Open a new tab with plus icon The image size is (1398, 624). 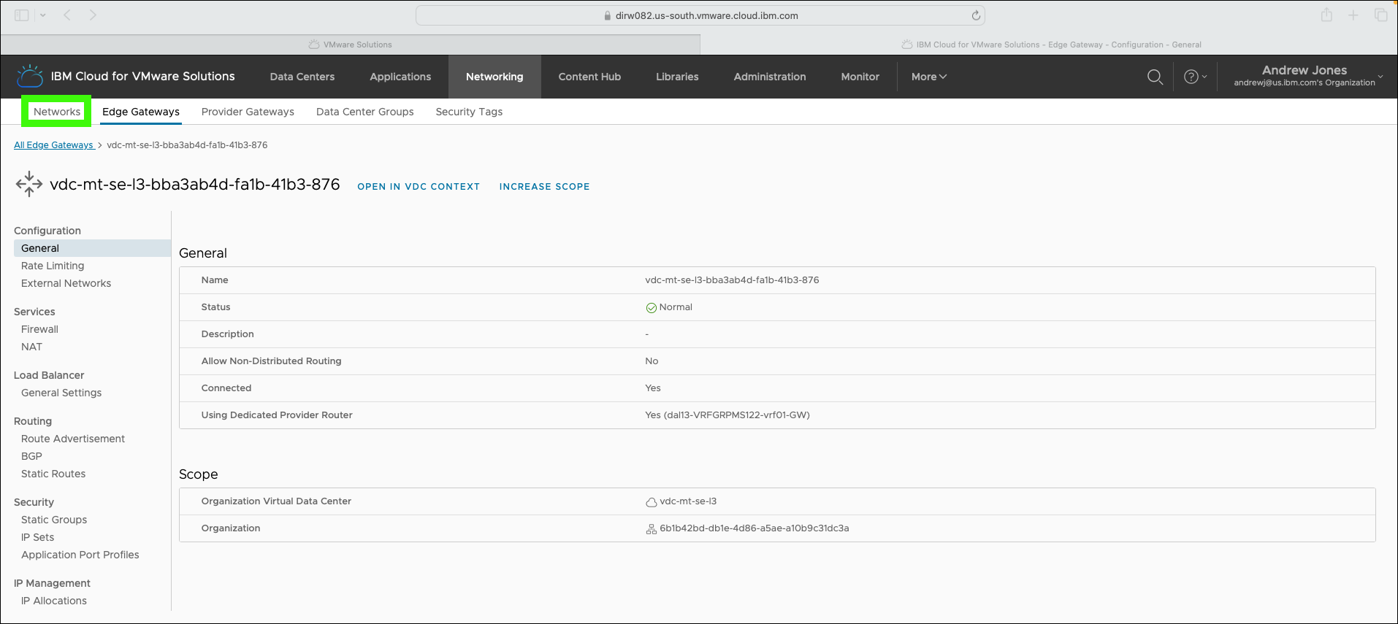point(1353,15)
